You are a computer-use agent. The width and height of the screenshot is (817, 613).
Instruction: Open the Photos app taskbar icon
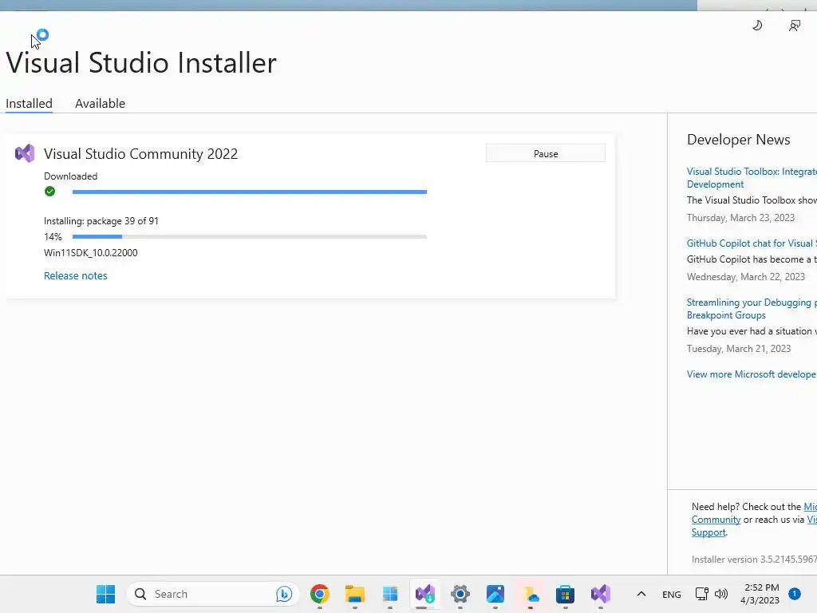pyautogui.click(x=495, y=594)
